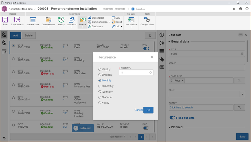The width and height of the screenshot is (251, 142).
Task: Click Save in Cost data panel
Action: tap(242, 137)
